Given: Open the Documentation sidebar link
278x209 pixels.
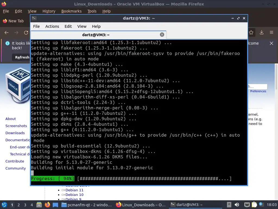Looking at the screenshot, I should (18, 140).
